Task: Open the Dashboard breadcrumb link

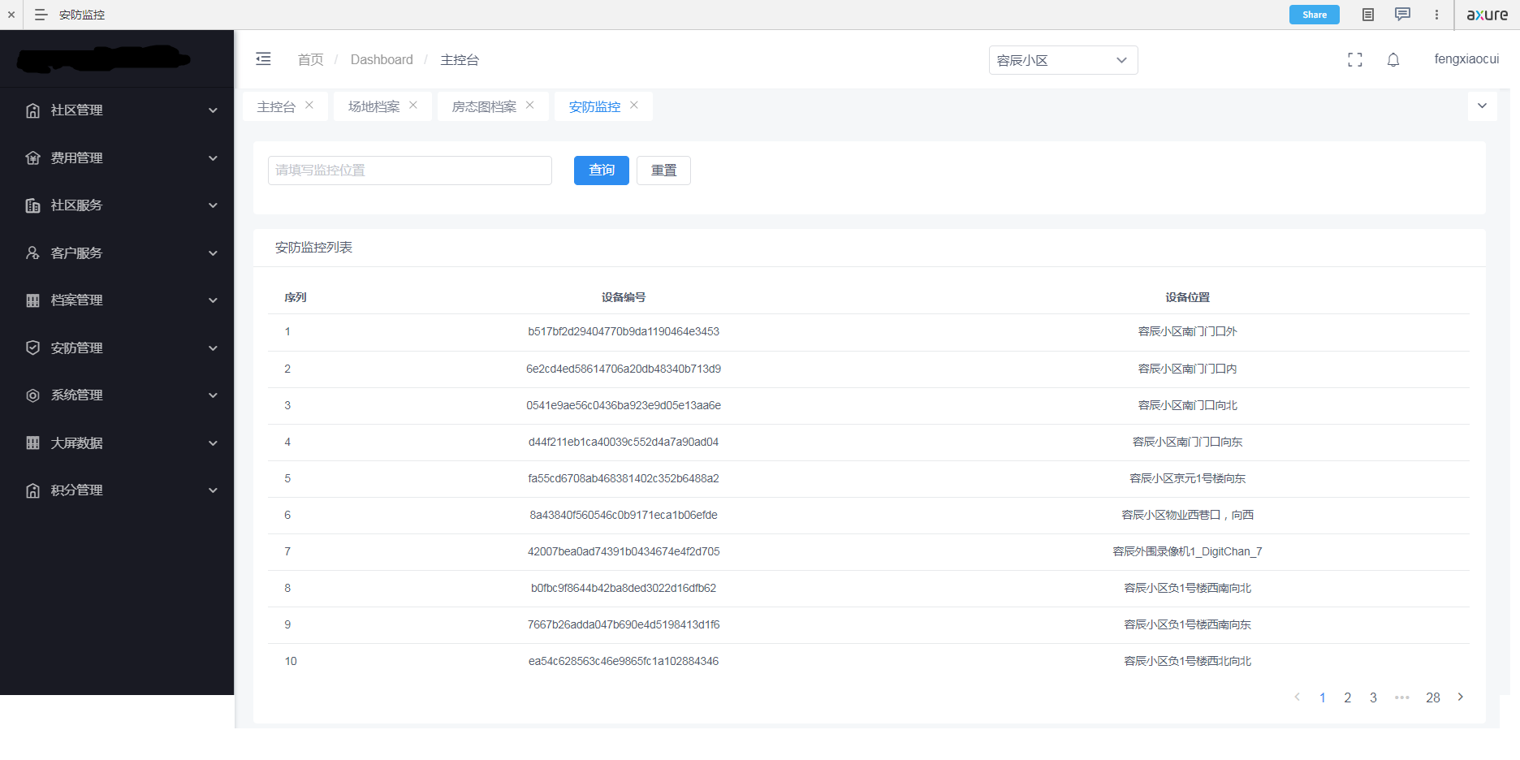Action: click(x=382, y=59)
